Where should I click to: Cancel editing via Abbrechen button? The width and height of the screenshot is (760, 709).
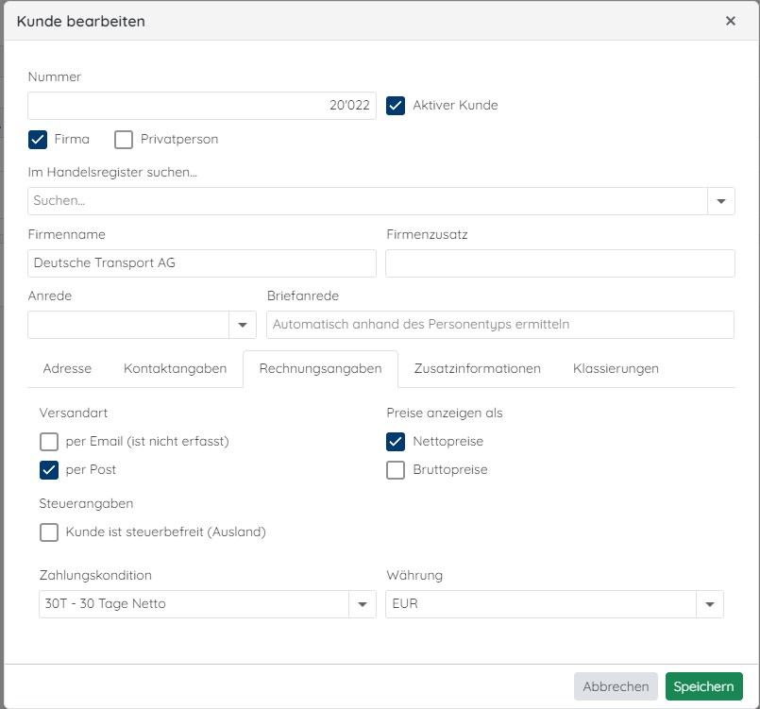(616, 686)
